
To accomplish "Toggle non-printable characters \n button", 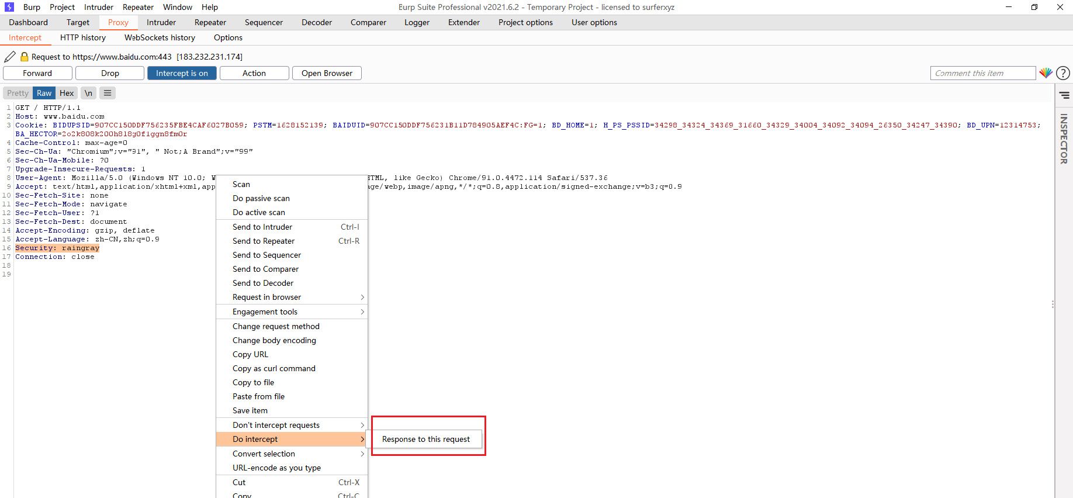I will (x=88, y=93).
